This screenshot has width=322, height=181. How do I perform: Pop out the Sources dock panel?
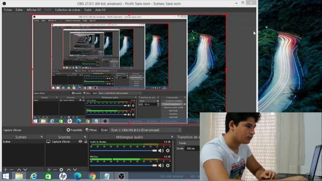85,137
